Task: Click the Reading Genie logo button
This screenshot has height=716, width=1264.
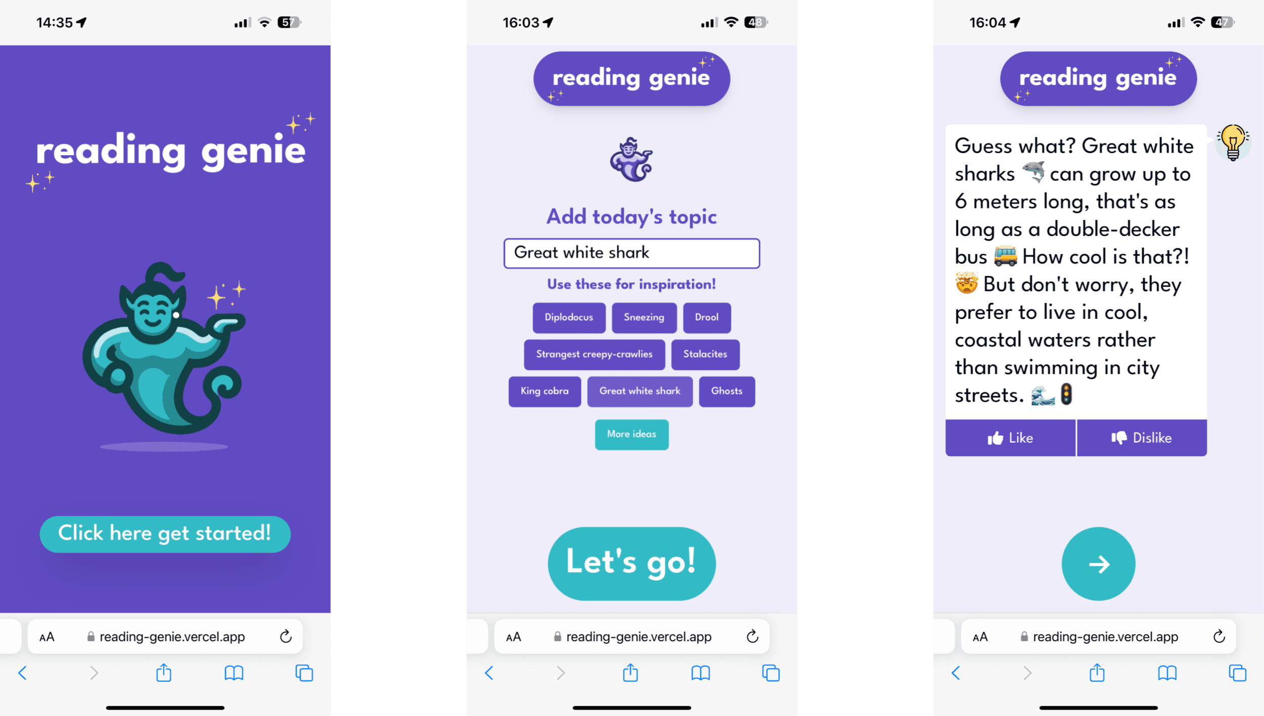Action: coord(631,78)
